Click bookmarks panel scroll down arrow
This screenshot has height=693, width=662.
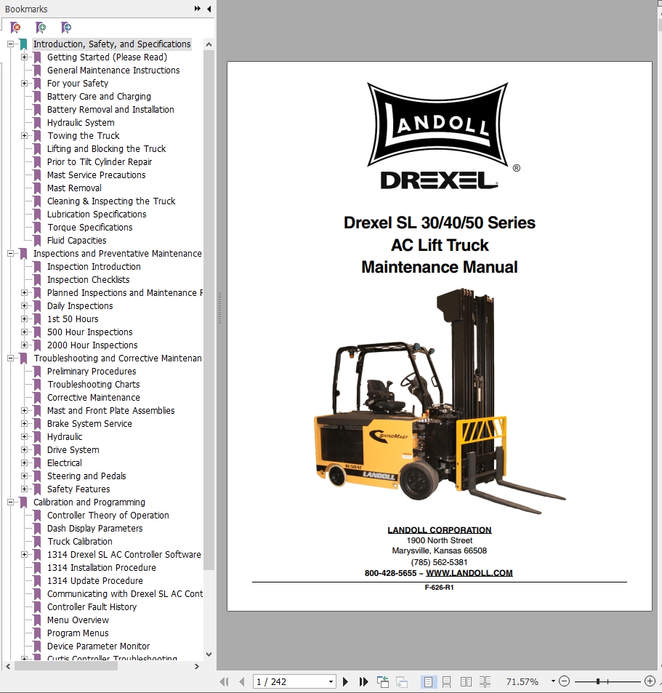(x=209, y=654)
